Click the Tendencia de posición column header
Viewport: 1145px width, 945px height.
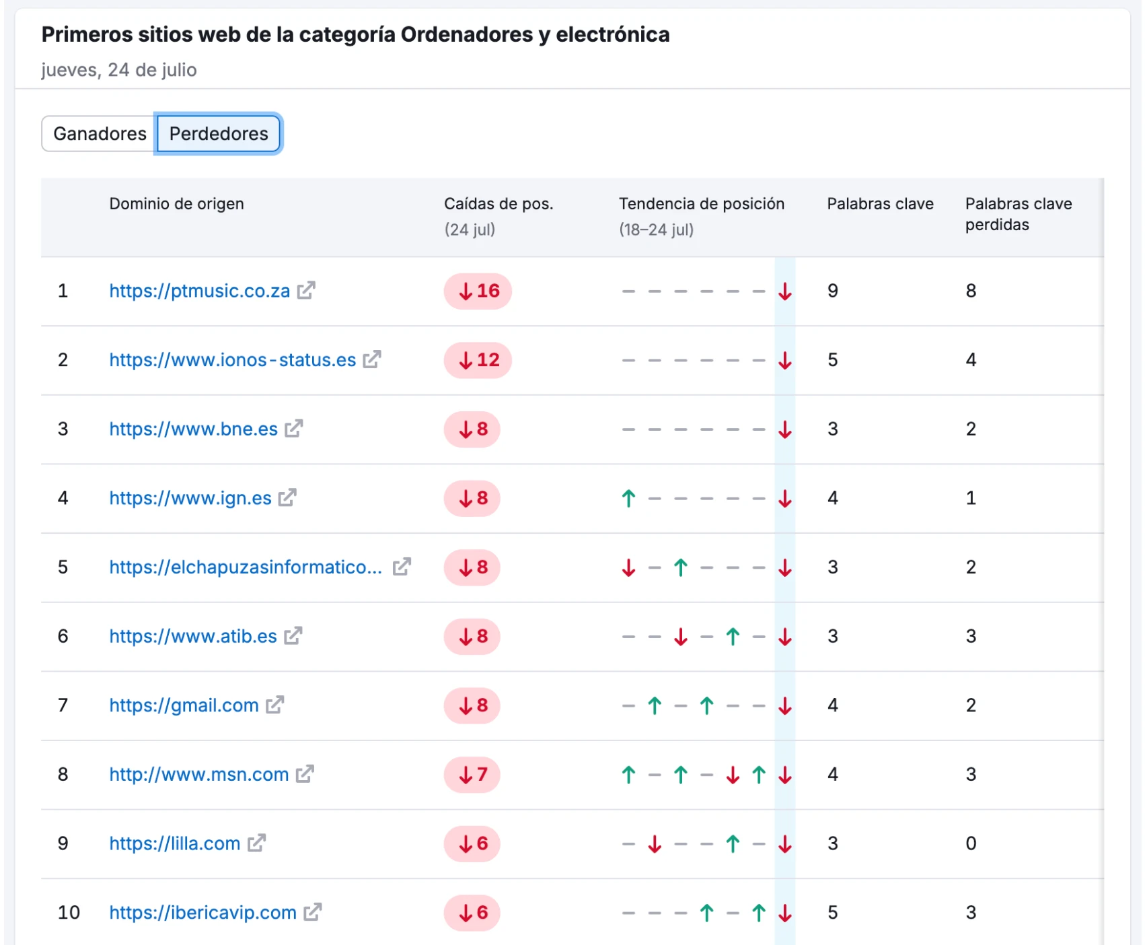click(702, 203)
